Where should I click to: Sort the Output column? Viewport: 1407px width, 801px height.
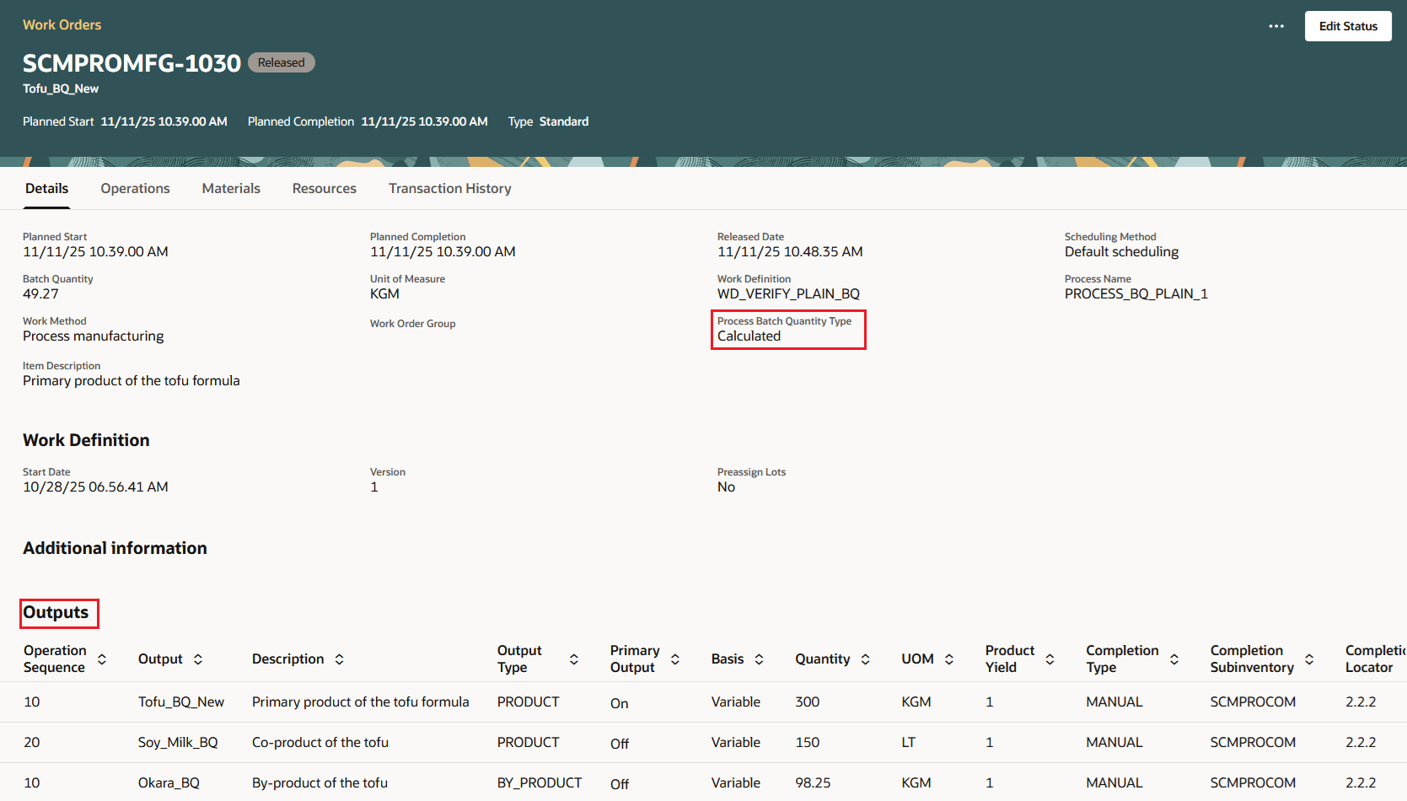[x=198, y=659]
